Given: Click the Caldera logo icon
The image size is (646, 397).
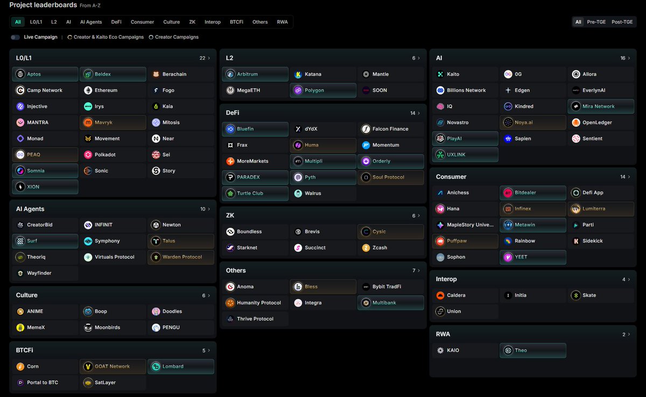Looking at the screenshot, I should point(440,295).
